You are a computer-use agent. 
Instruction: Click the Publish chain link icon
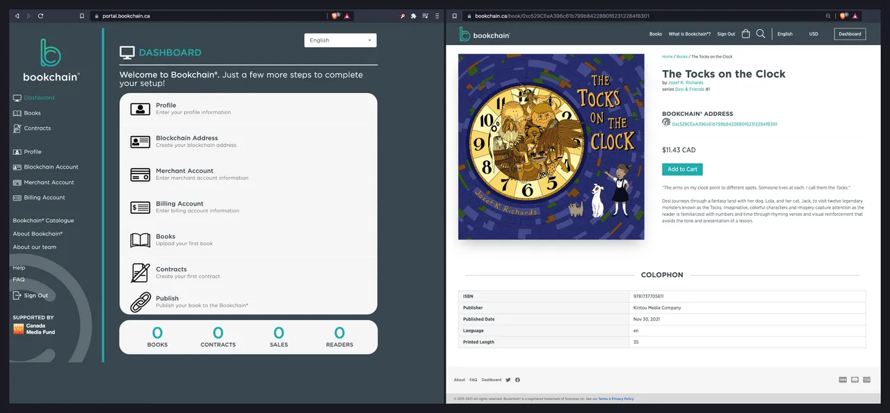click(140, 302)
